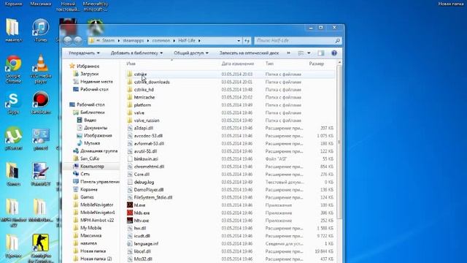The width and height of the screenshot is (467, 263).
Task: Select Сеть in the navigation pane
Action: pyautogui.click(x=85, y=174)
